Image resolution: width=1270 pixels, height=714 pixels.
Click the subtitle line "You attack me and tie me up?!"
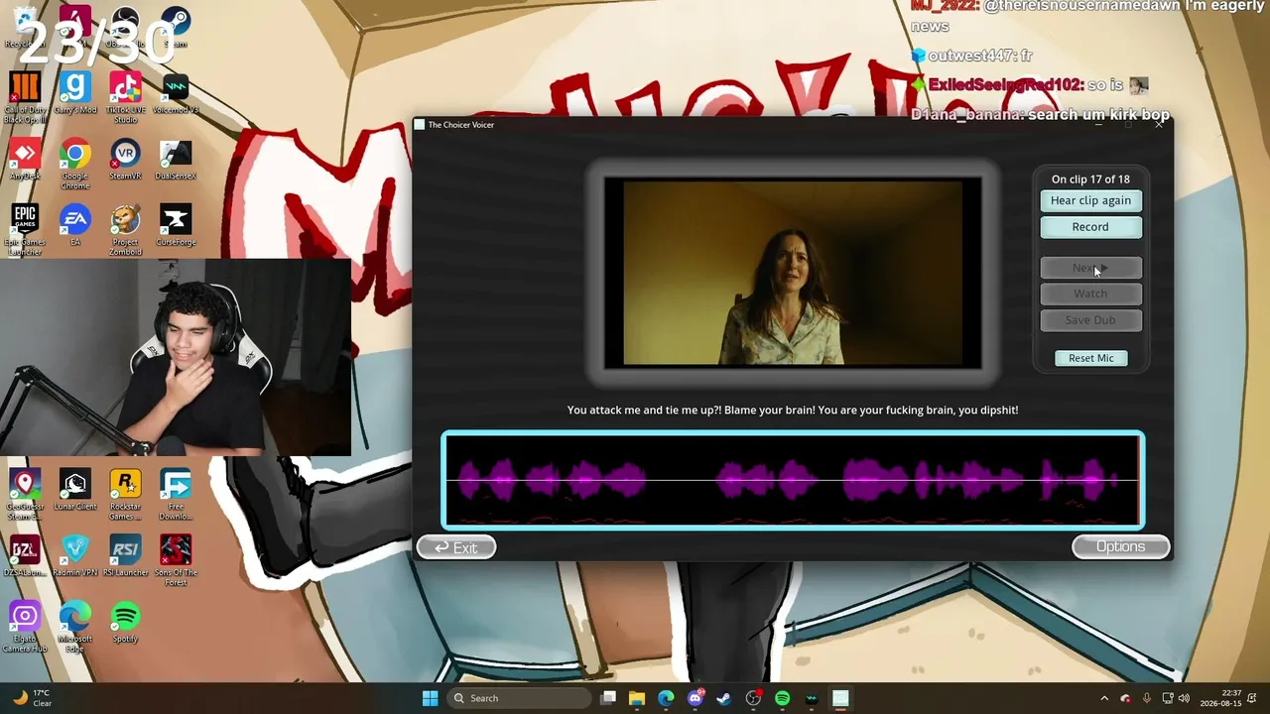[644, 410]
